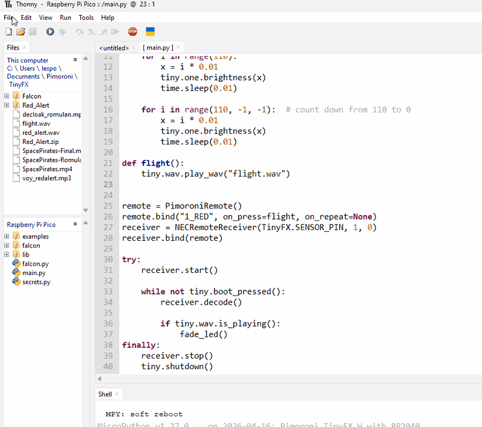The height and width of the screenshot is (427, 482).
Task: Open the Raspberry Pi Pico panel hamburger menu
Action: (75, 224)
